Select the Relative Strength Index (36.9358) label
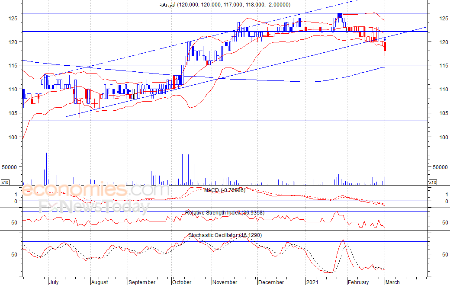This screenshot has height=285, width=450. point(225,213)
